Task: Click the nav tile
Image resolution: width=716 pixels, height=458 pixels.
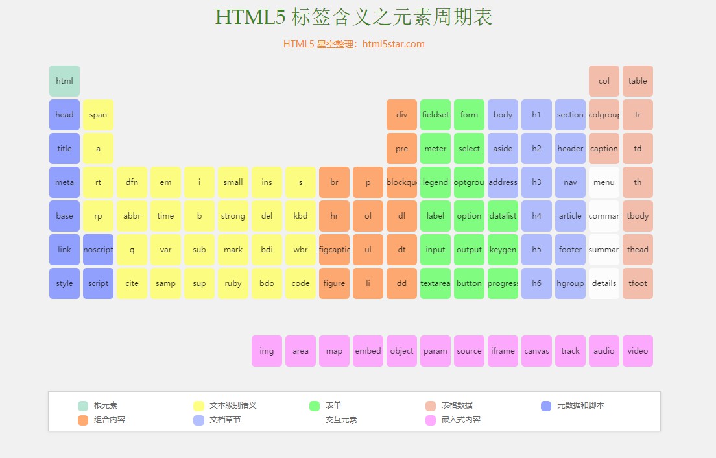Action: [x=570, y=182]
